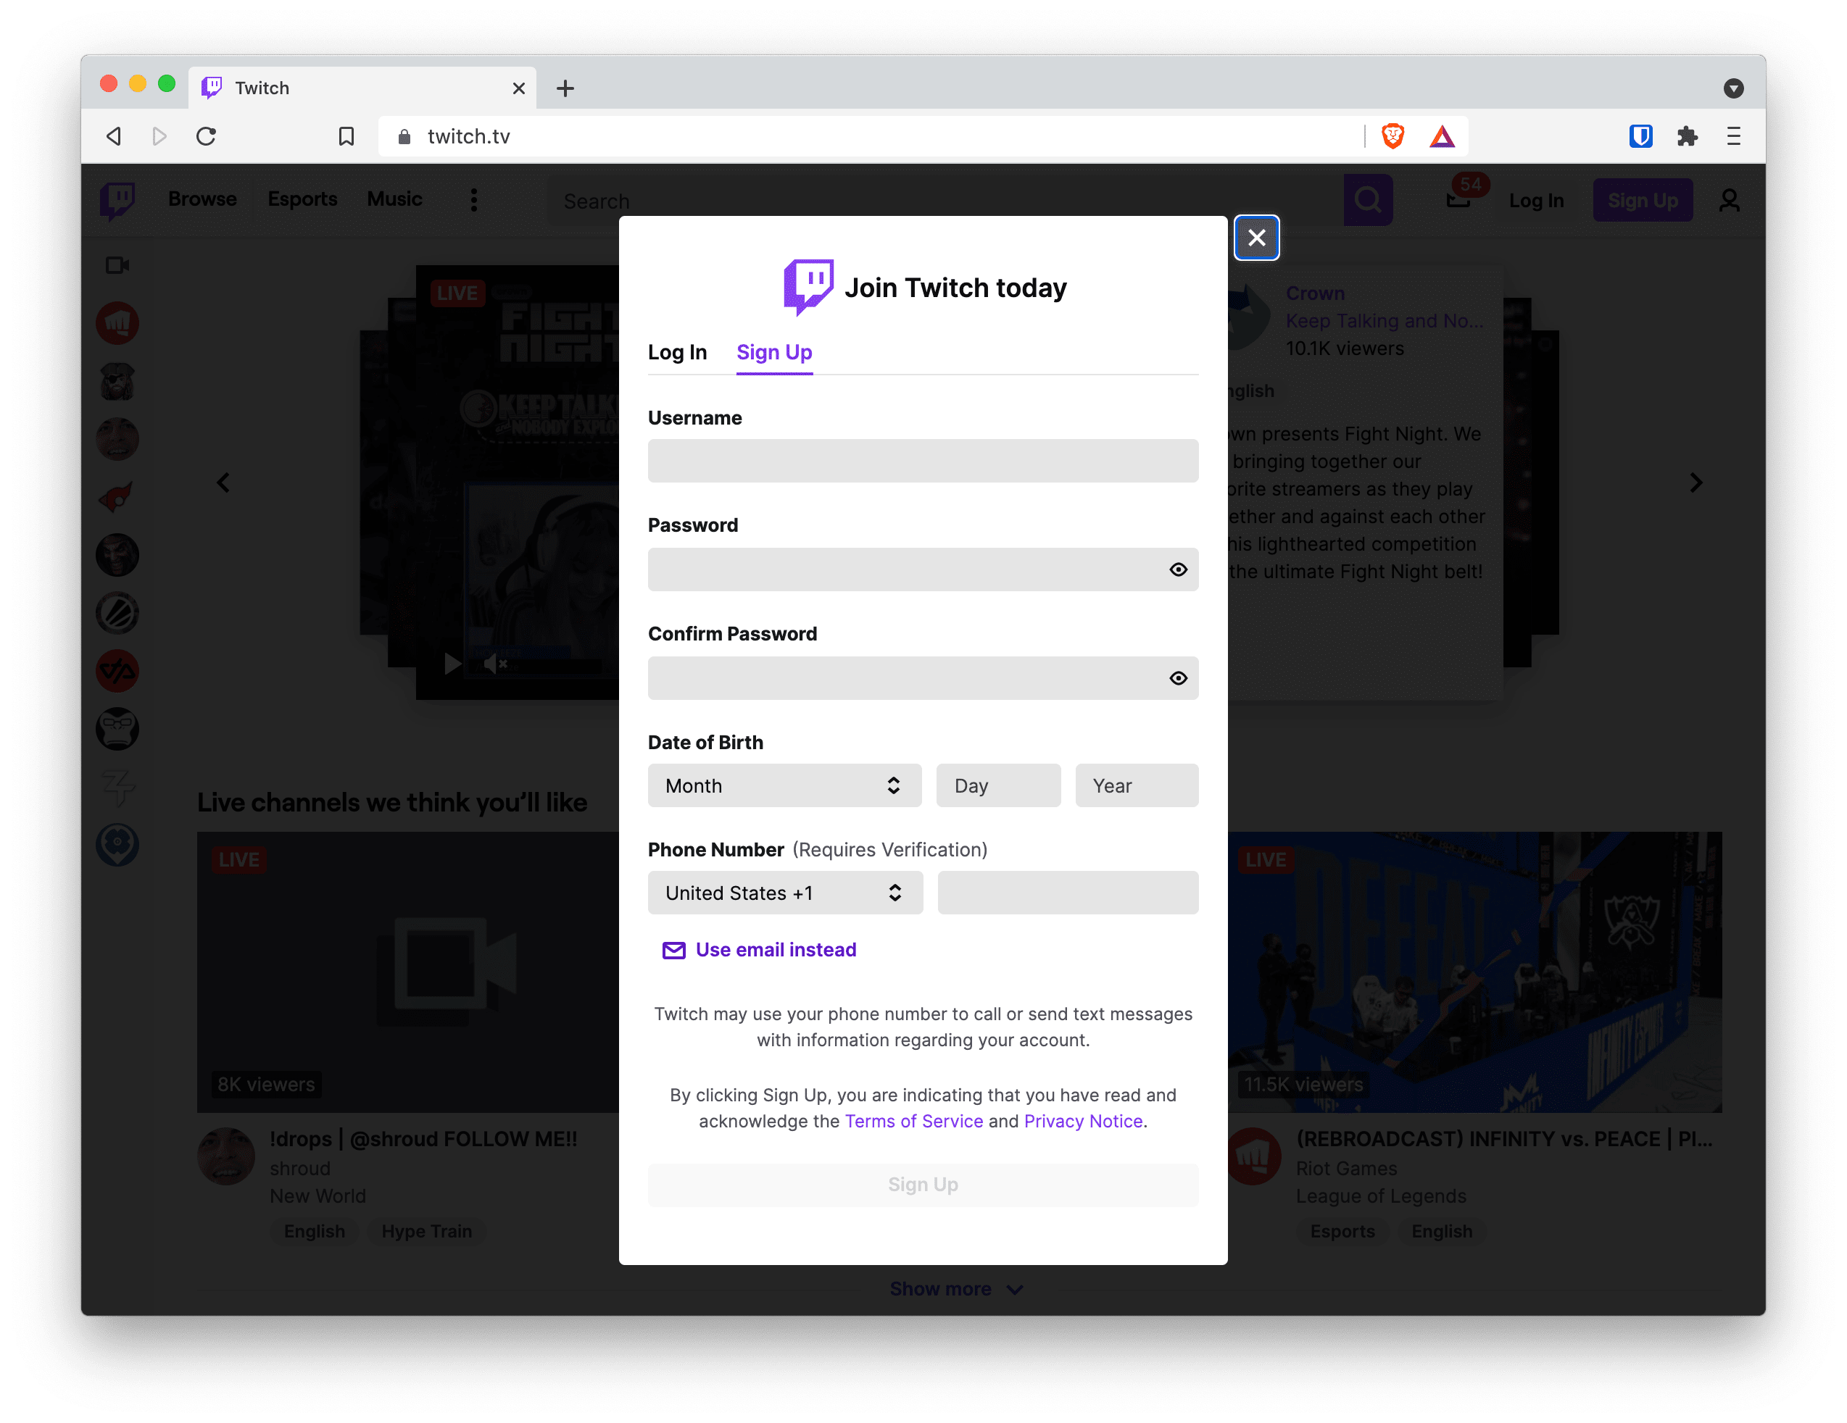The image size is (1847, 1423).
Task: Open shroud stream thumbnail with 8K viewers
Action: tap(407, 972)
